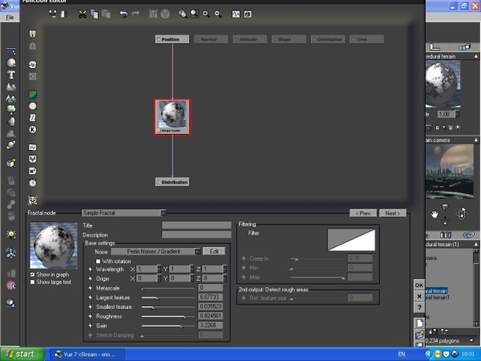Select the Position input node
481x361 pixels.
172,39
